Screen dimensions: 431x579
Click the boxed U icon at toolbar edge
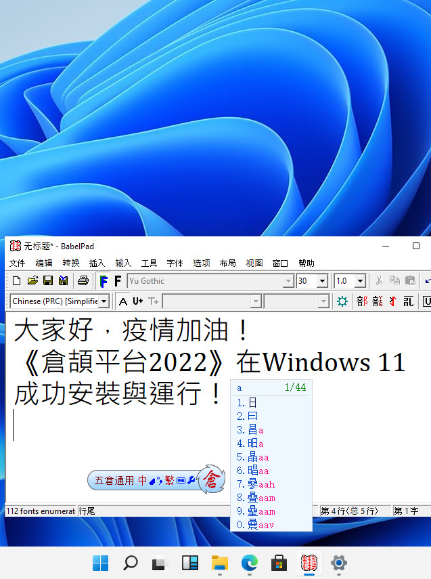coord(426,301)
